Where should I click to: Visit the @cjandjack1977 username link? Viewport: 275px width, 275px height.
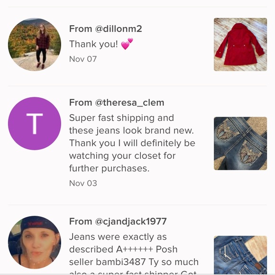pos(131,221)
